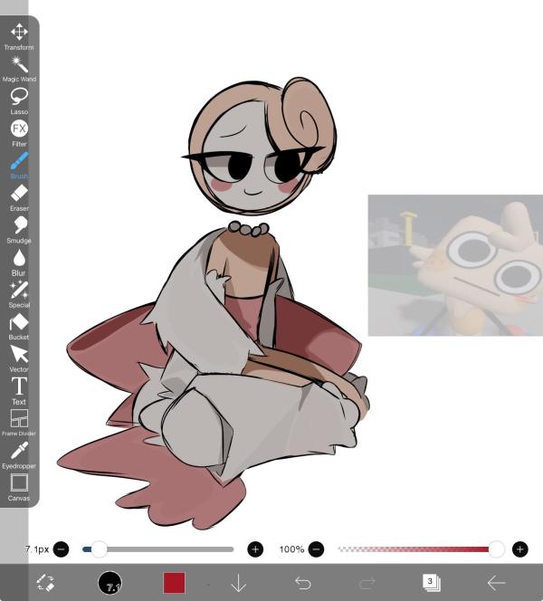
Task: Activate the Vector tool
Action: (x=19, y=358)
